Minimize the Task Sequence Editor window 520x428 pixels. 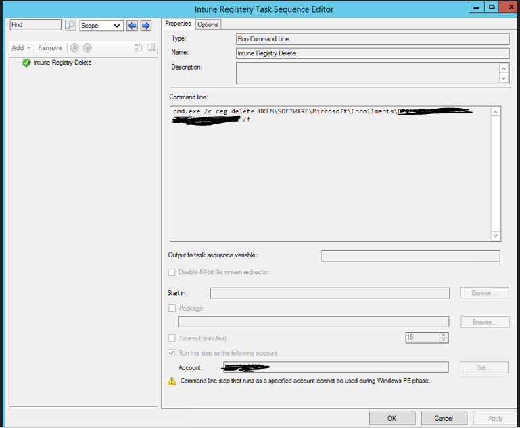(477, 7)
